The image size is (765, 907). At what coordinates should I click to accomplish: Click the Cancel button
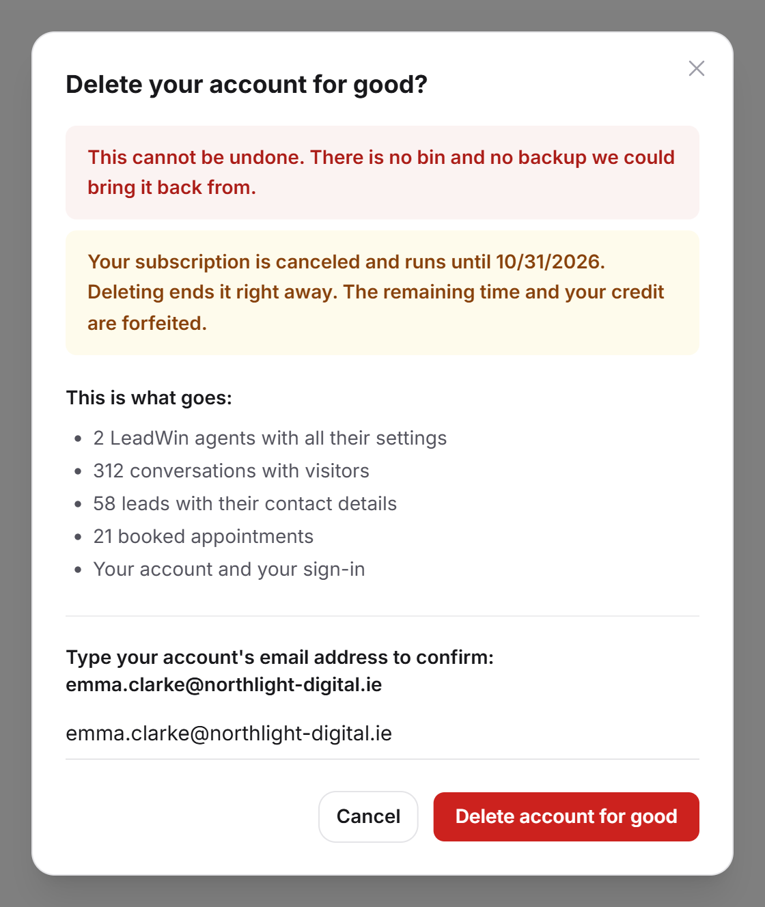coord(368,817)
